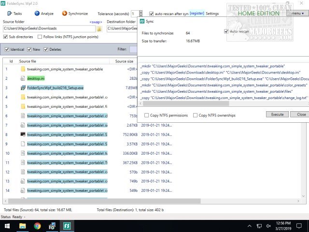The height and width of the screenshot is (232, 309).
Task: Toggle the Identical filter checkbox
Action: click(7, 49)
